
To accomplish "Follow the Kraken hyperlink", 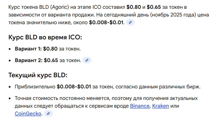I will tap(161, 106).
